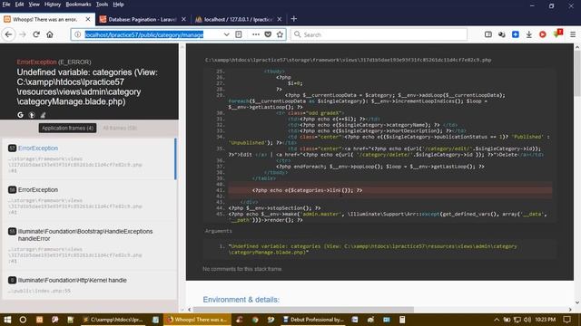Click the forward navigation arrow
Screen dimensions: 581x326
[x=23, y=34]
